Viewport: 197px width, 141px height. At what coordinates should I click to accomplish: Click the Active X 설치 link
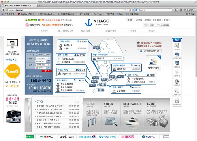coord(12,59)
